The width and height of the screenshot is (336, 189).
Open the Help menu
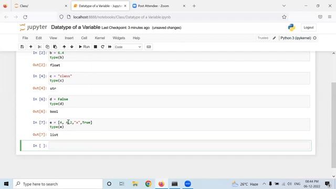tap(136, 38)
